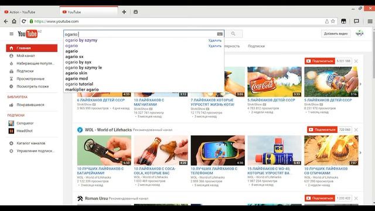Viewport: 375px width, 211px height.
Task: Open Coca-Cola can video thumbnail
Action: point(274,82)
